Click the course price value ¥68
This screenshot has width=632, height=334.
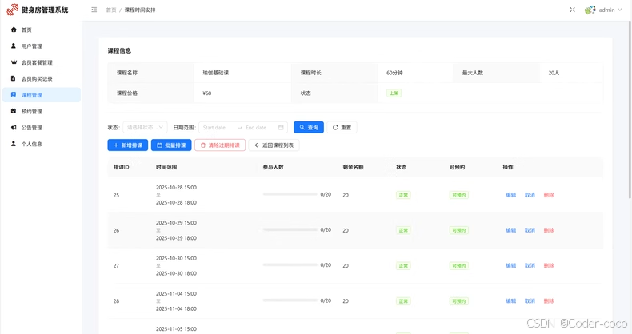(x=207, y=93)
